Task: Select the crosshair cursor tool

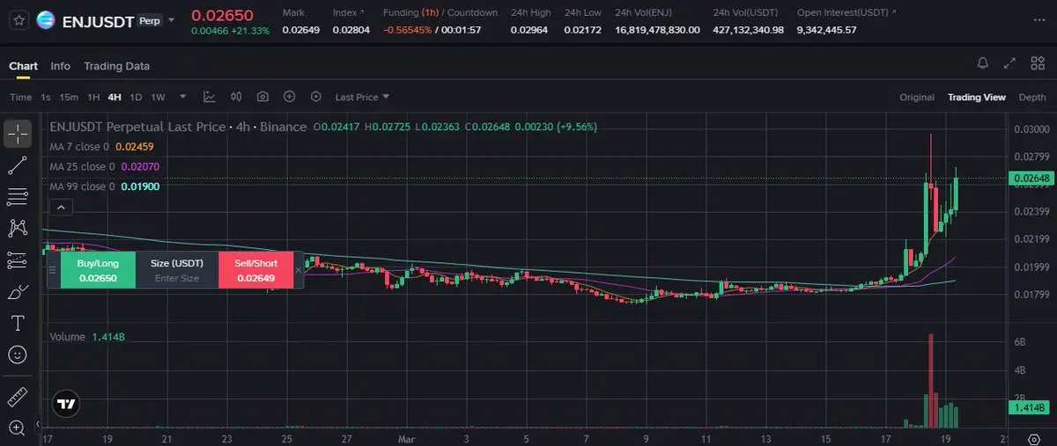Action: click(17, 134)
